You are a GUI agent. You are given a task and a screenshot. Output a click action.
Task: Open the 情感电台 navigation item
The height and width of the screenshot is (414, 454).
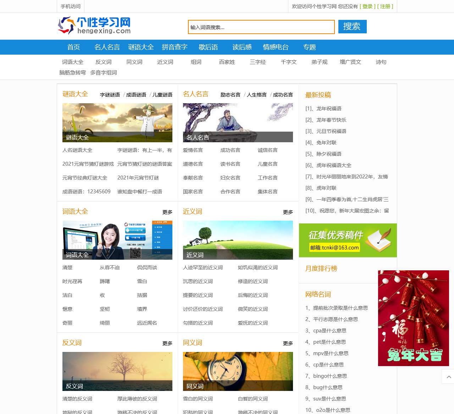tap(276, 47)
